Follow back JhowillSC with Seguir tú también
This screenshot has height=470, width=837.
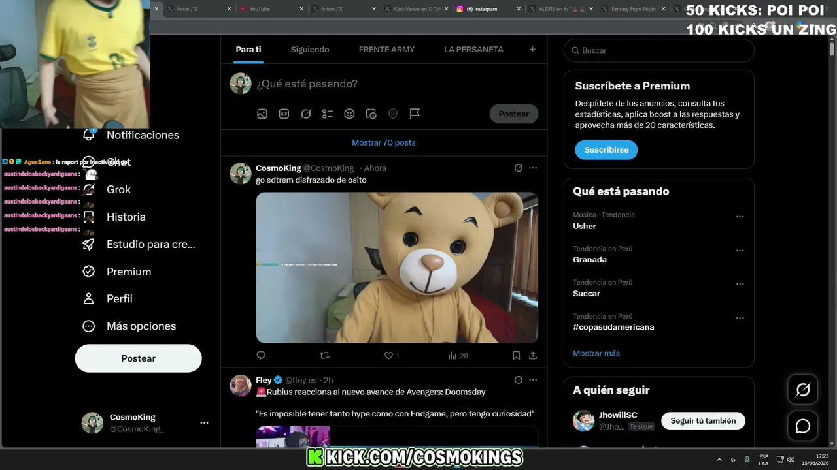pyautogui.click(x=703, y=421)
